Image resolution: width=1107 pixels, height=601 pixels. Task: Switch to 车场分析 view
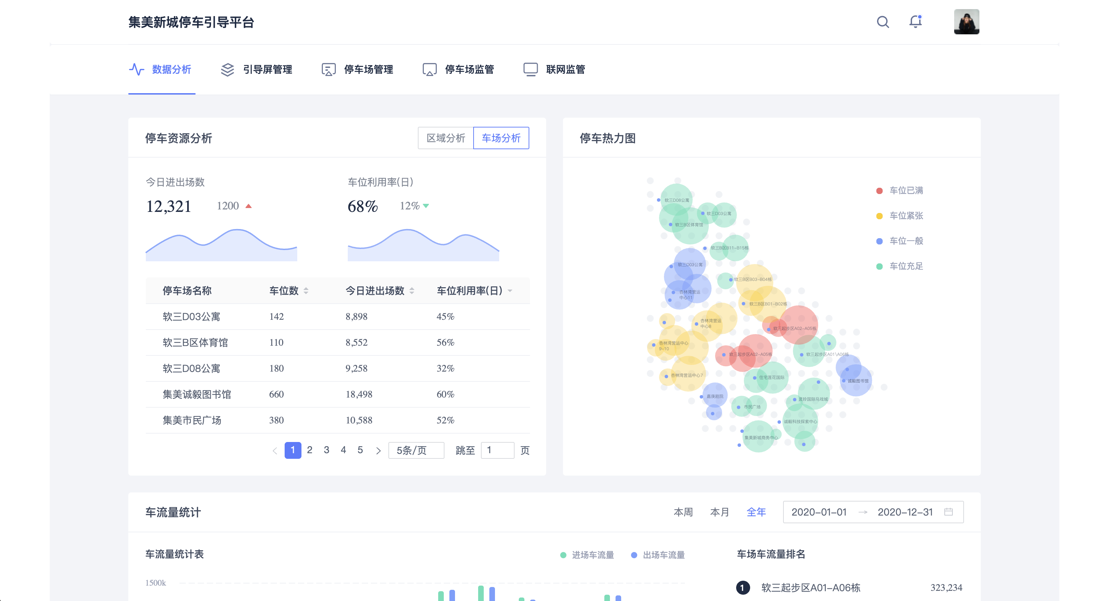[501, 138]
